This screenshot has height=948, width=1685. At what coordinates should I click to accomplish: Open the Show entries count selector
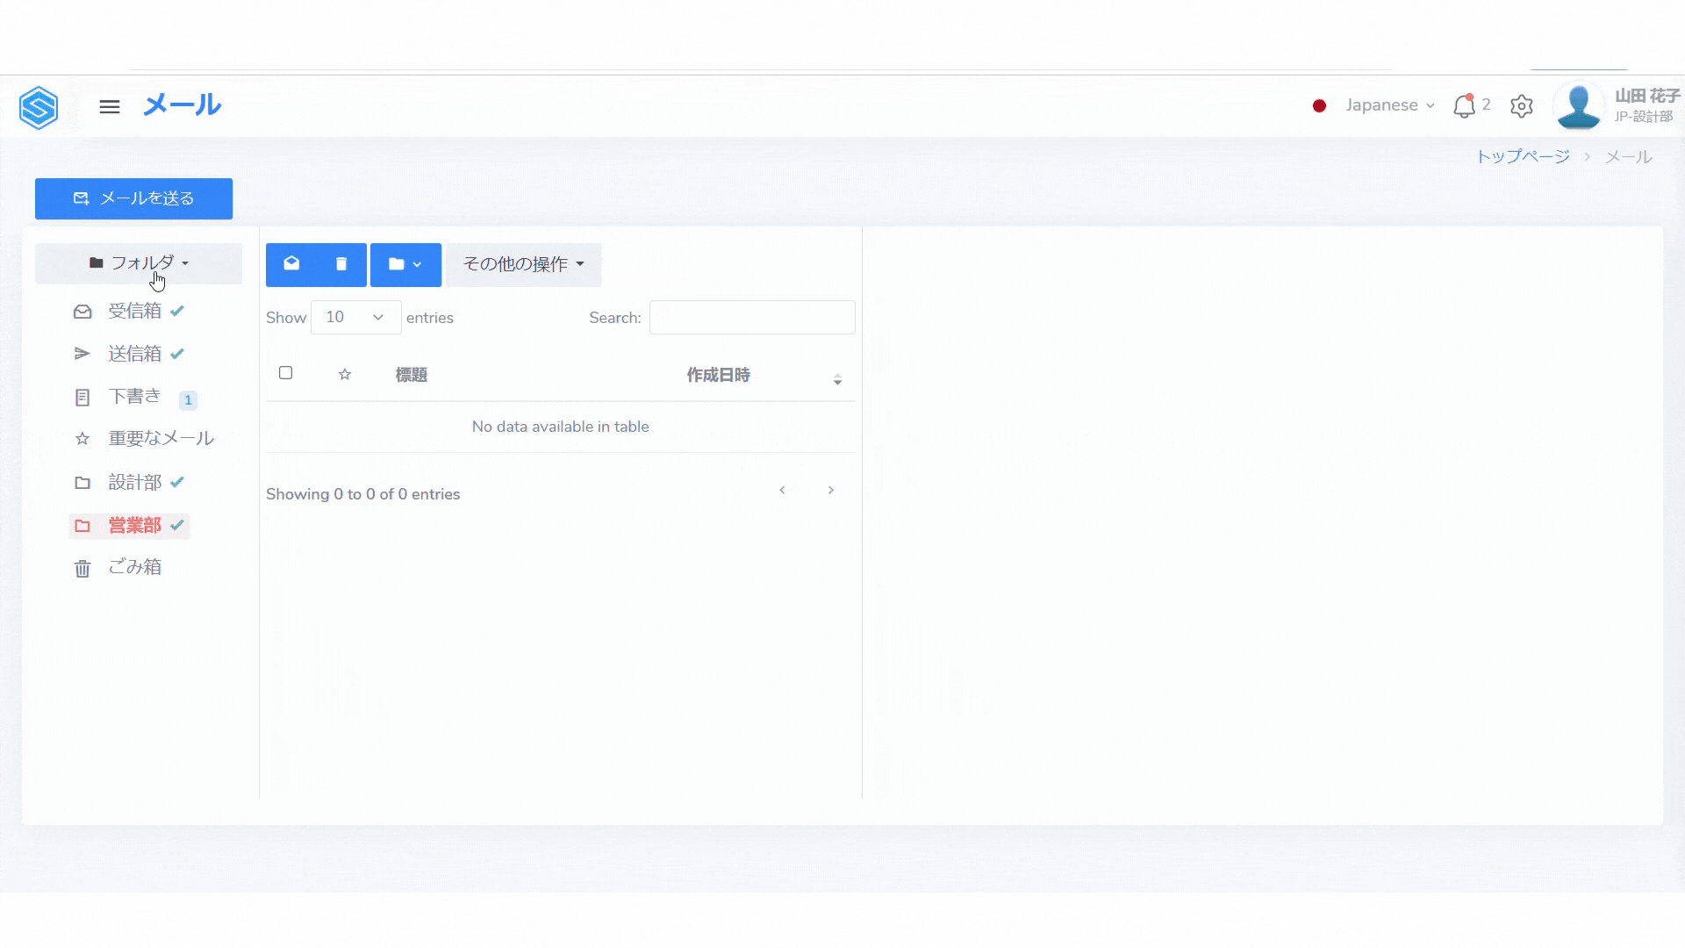[355, 317]
